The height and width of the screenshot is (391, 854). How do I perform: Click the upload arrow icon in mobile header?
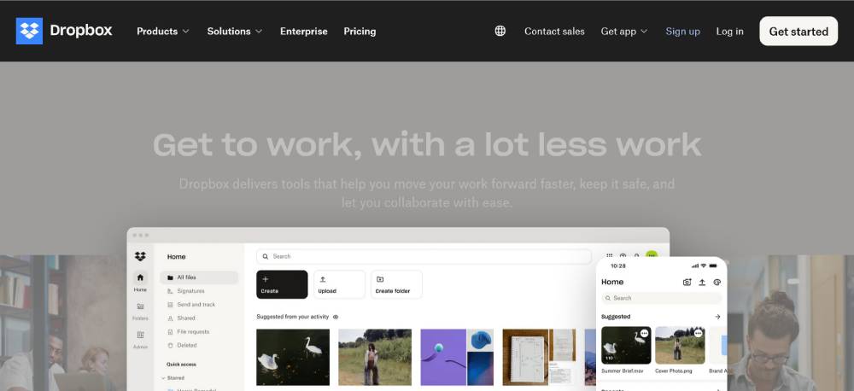702,282
